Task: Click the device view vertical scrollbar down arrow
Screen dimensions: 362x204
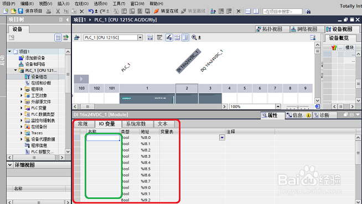Action: click(318, 100)
